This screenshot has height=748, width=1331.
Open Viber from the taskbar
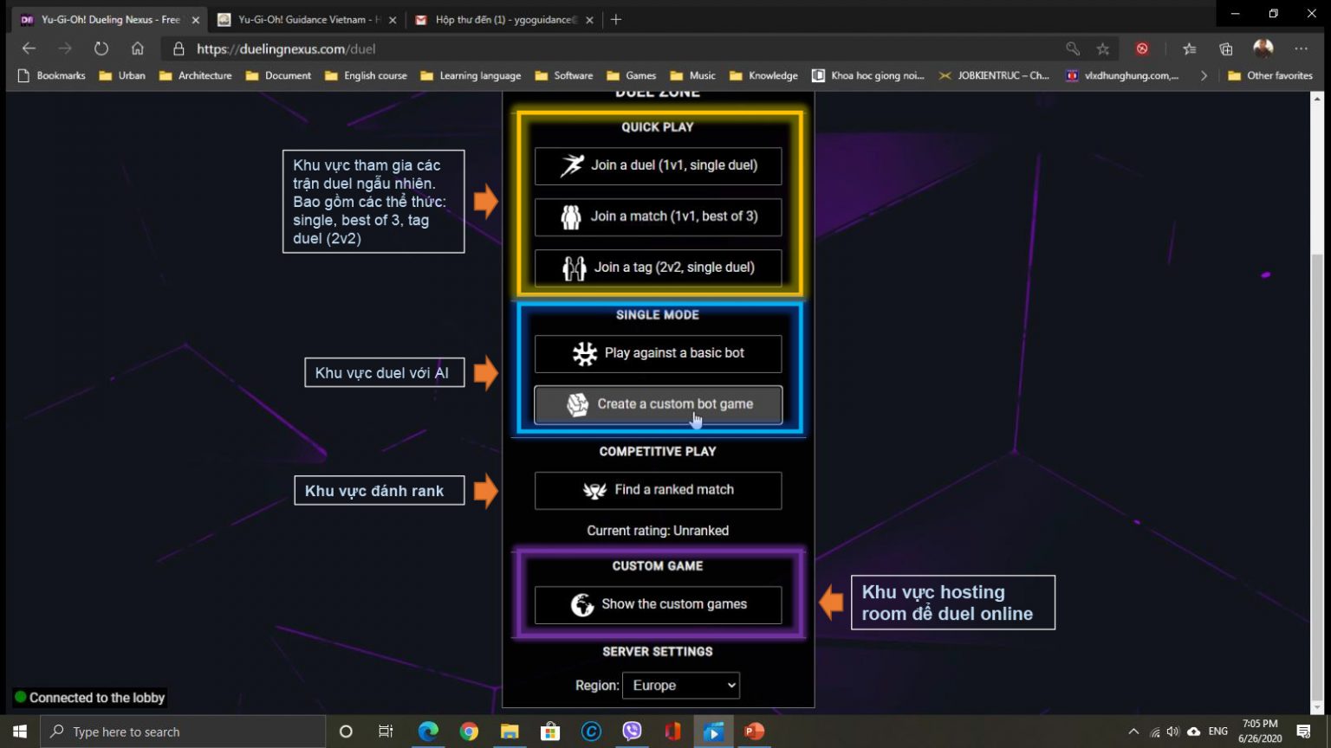tap(632, 732)
